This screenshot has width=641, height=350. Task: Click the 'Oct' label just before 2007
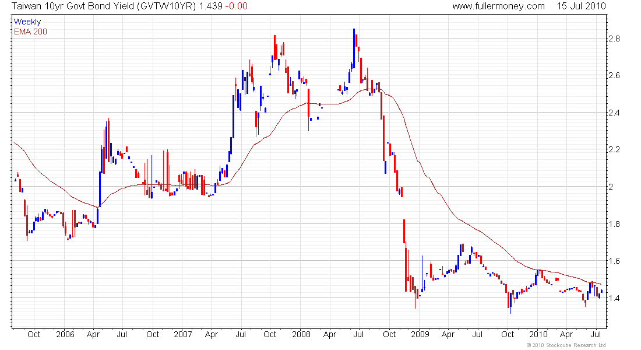click(x=153, y=334)
